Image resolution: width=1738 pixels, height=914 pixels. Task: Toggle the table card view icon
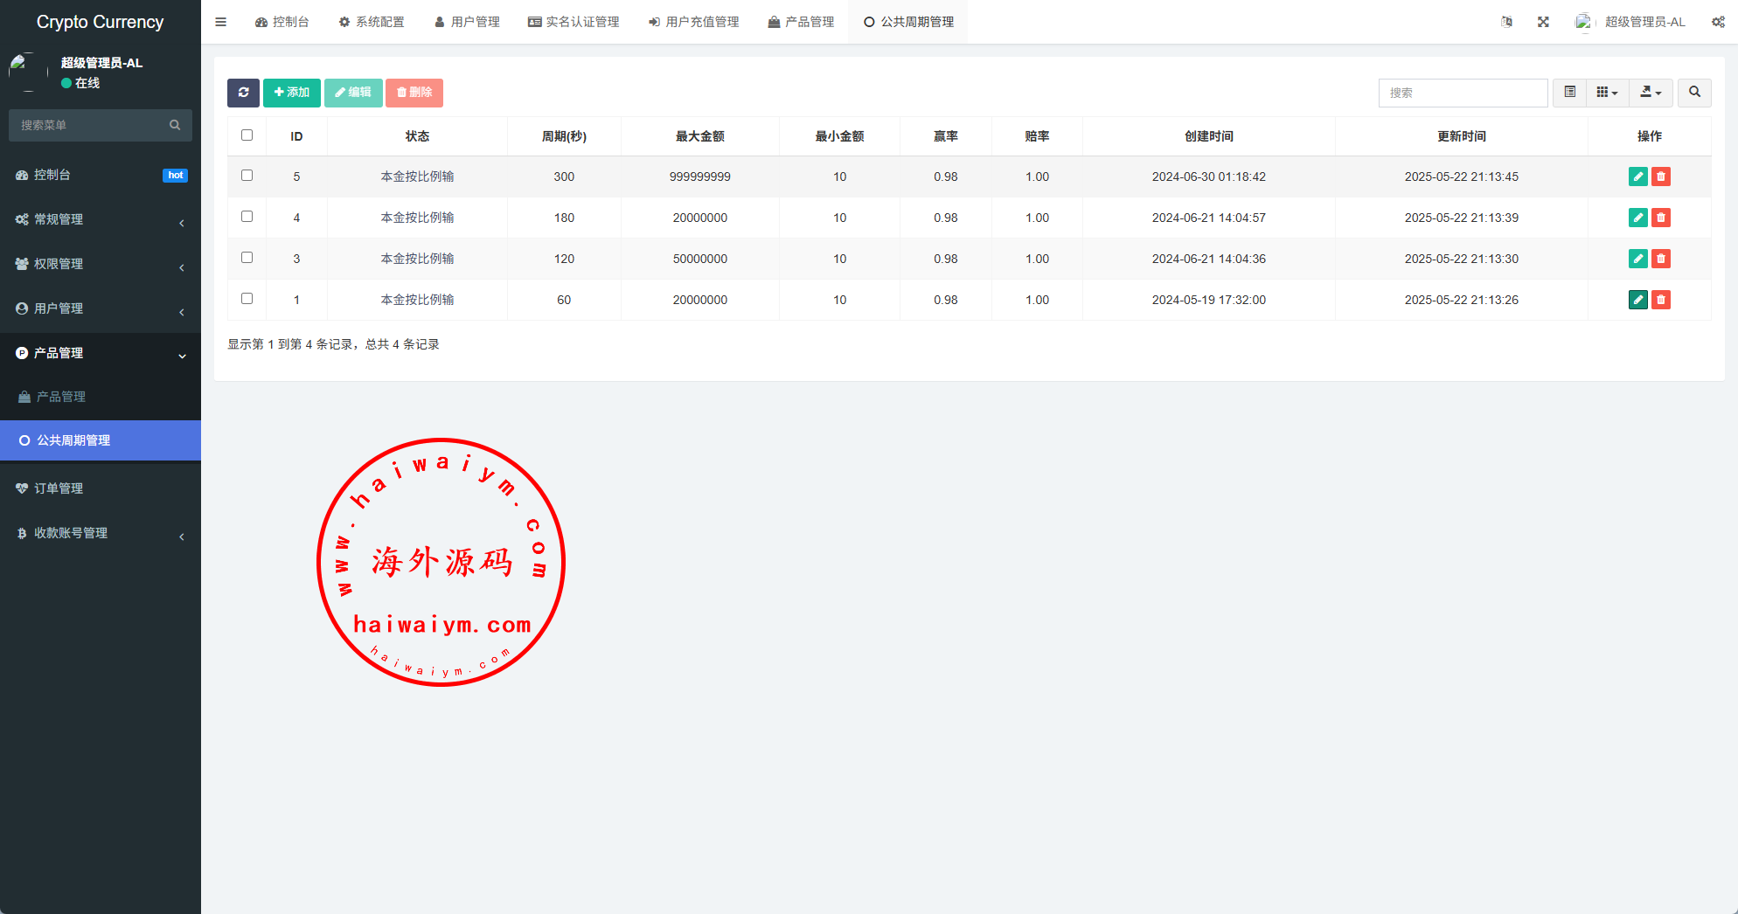point(1569,93)
